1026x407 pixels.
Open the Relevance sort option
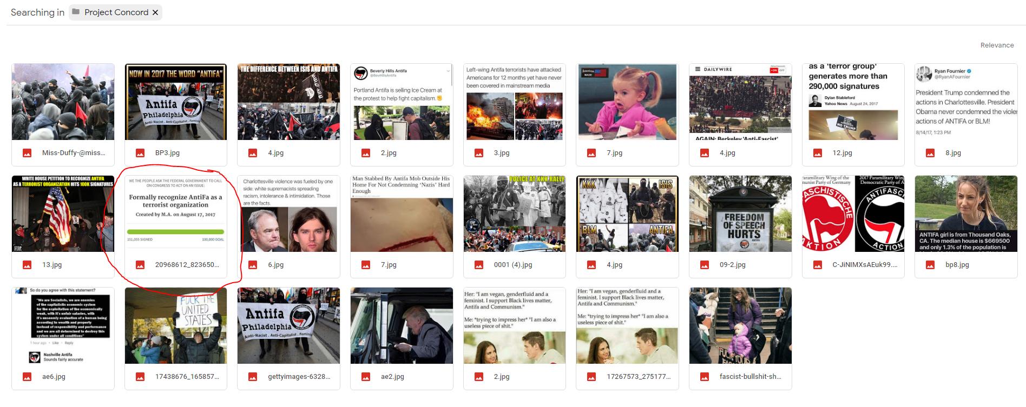[997, 45]
